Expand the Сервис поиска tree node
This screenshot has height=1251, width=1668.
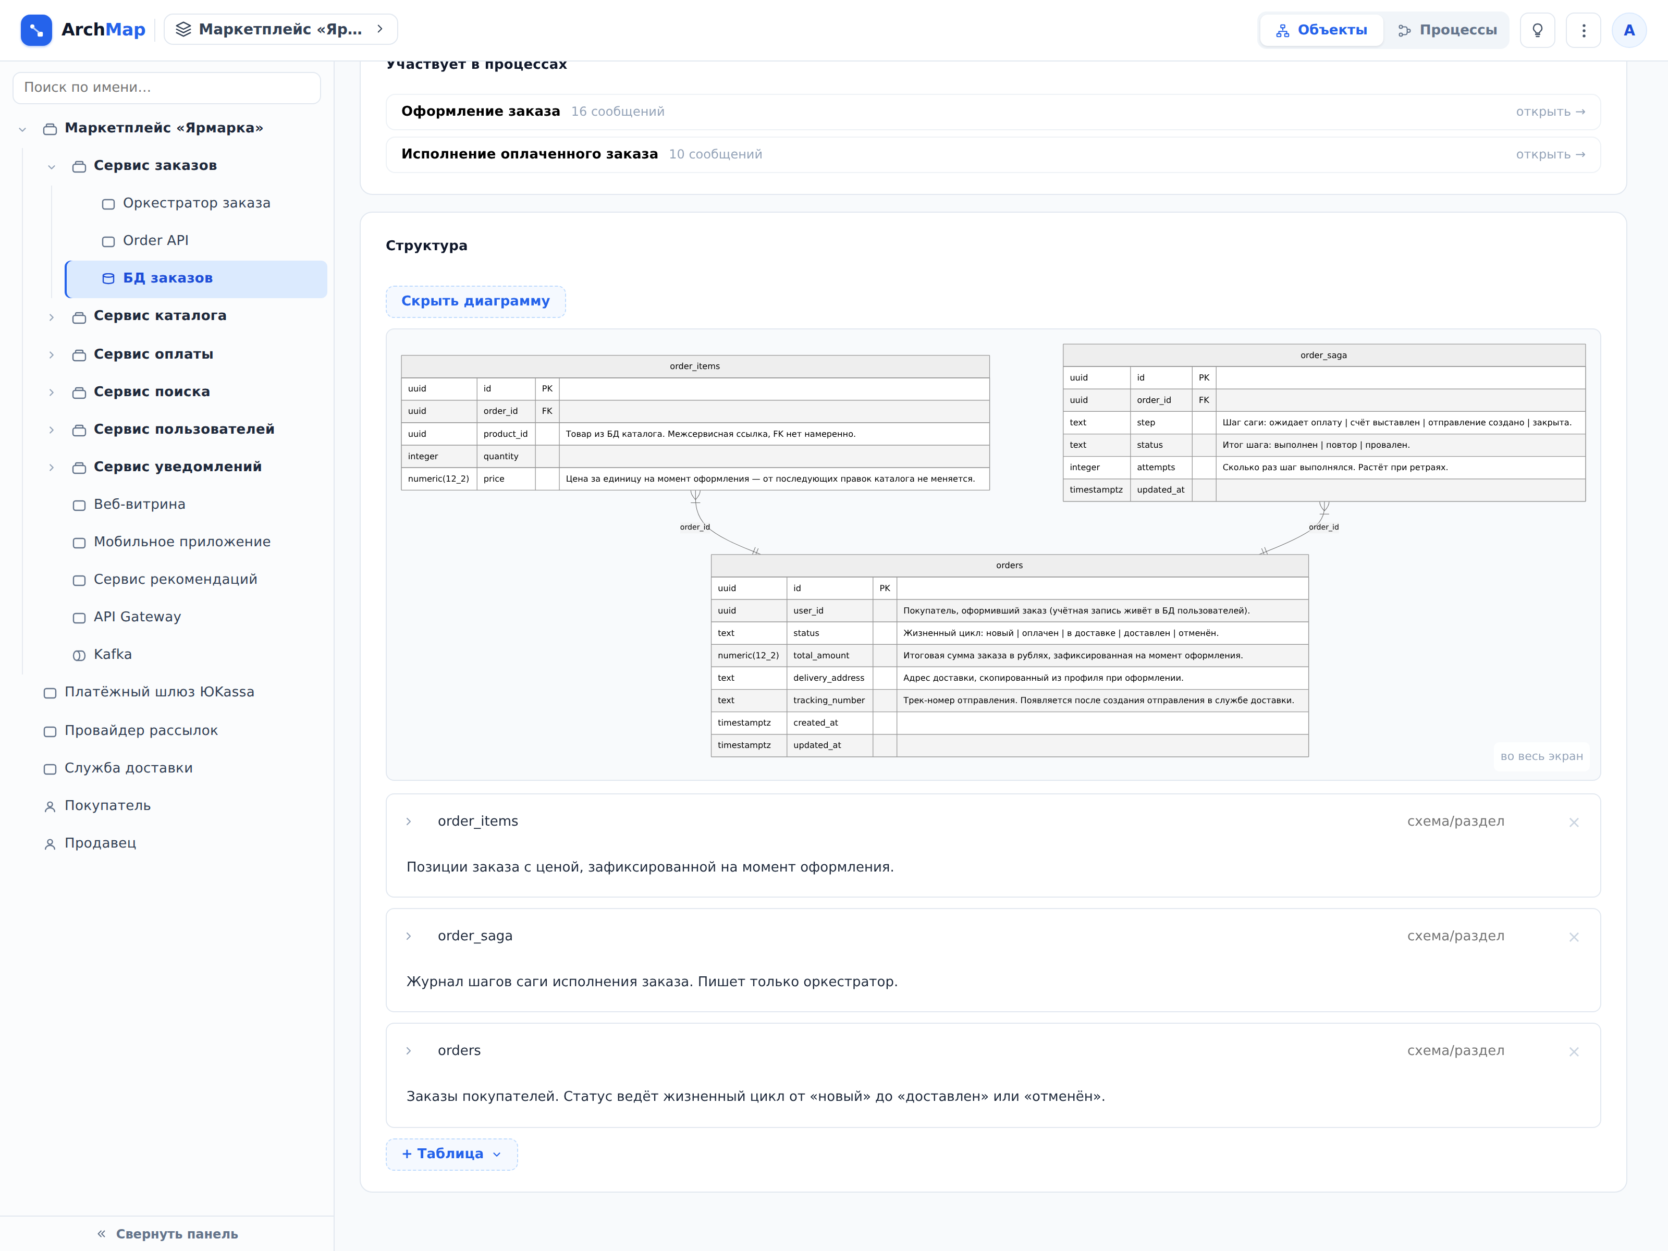tap(51, 392)
